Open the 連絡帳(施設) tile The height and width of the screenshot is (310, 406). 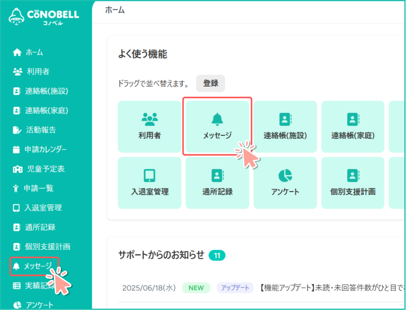click(x=285, y=126)
